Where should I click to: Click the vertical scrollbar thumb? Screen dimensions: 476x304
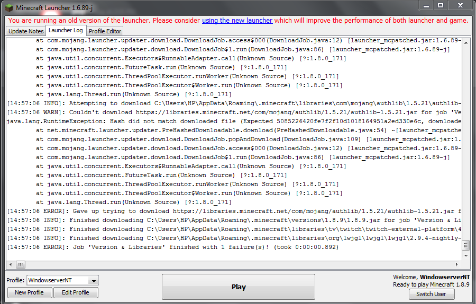pos(465,245)
